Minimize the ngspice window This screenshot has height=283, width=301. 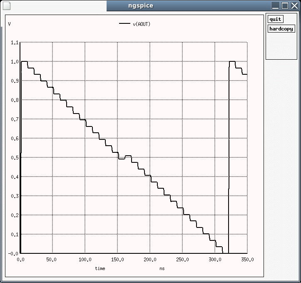click(x=276, y=5)
